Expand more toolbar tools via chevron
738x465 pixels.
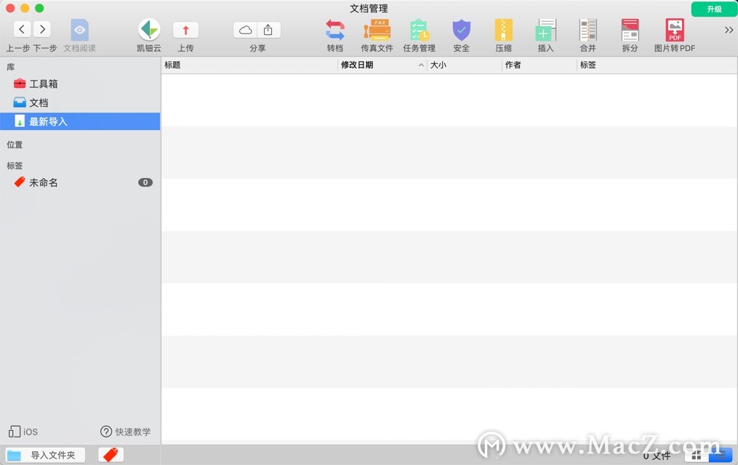[729, 31]
